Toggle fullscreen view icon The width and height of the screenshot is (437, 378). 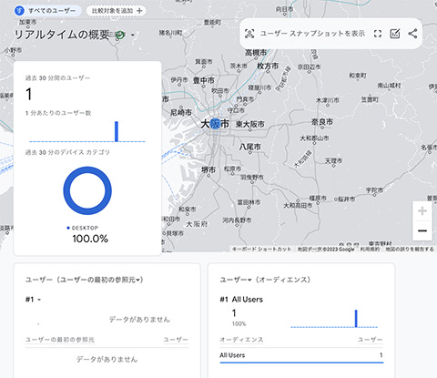[378, 34]
